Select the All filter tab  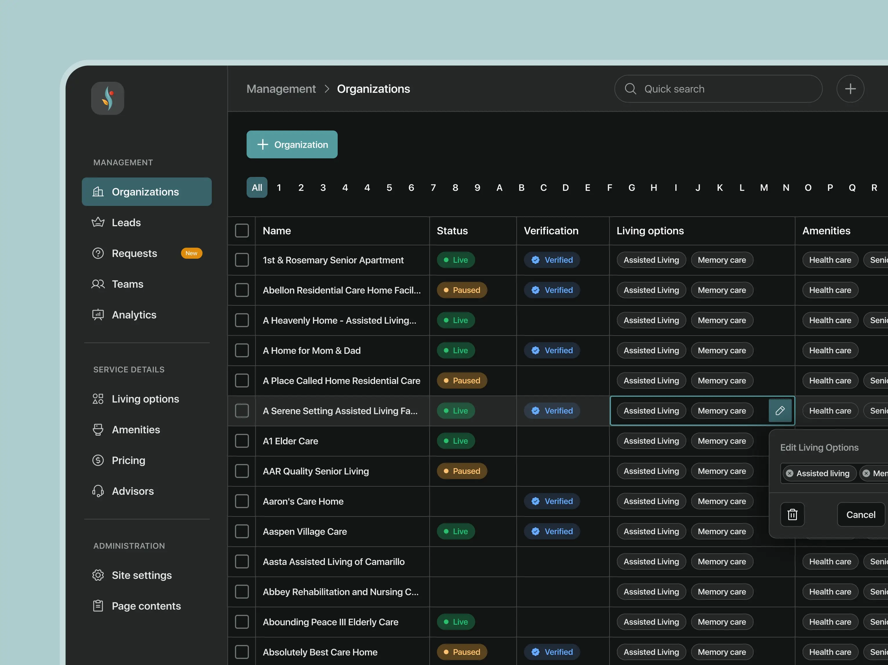click(x=257, y=187)
